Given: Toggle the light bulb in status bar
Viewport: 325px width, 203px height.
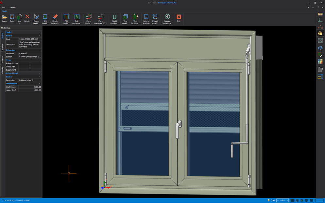Looking at the screenshot, I should click(x=269, y=200).
